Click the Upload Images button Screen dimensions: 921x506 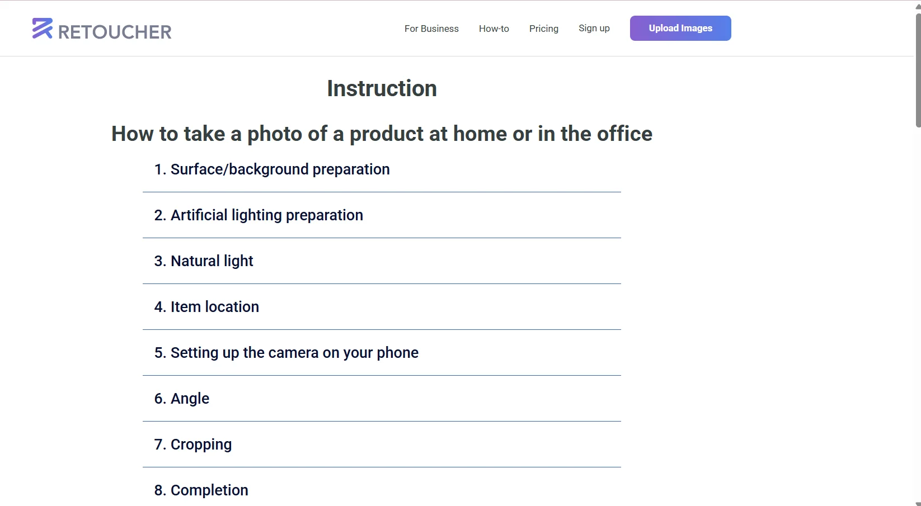coord(680,28)
